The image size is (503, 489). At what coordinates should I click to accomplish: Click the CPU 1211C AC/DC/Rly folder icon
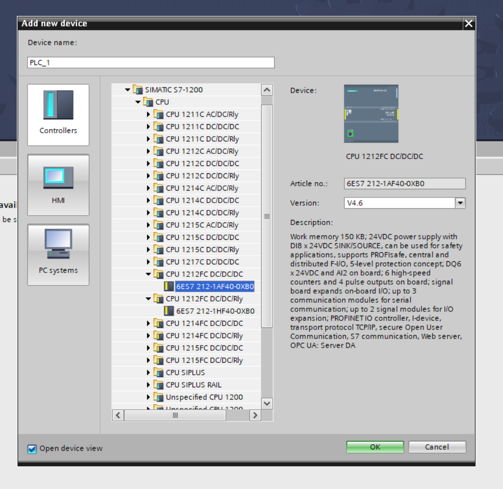click(158, 114)
